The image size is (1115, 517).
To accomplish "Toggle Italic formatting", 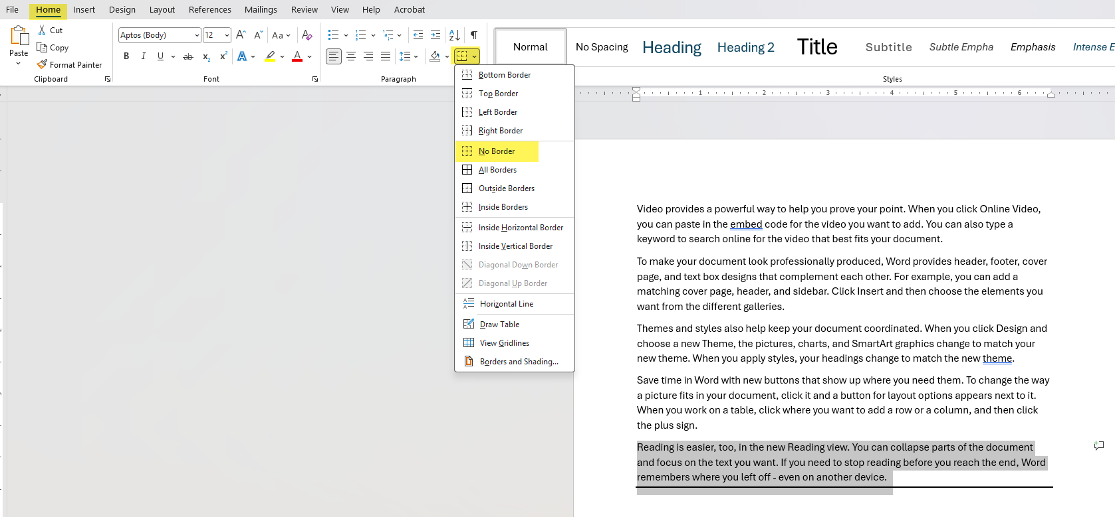I will (143, 56).
